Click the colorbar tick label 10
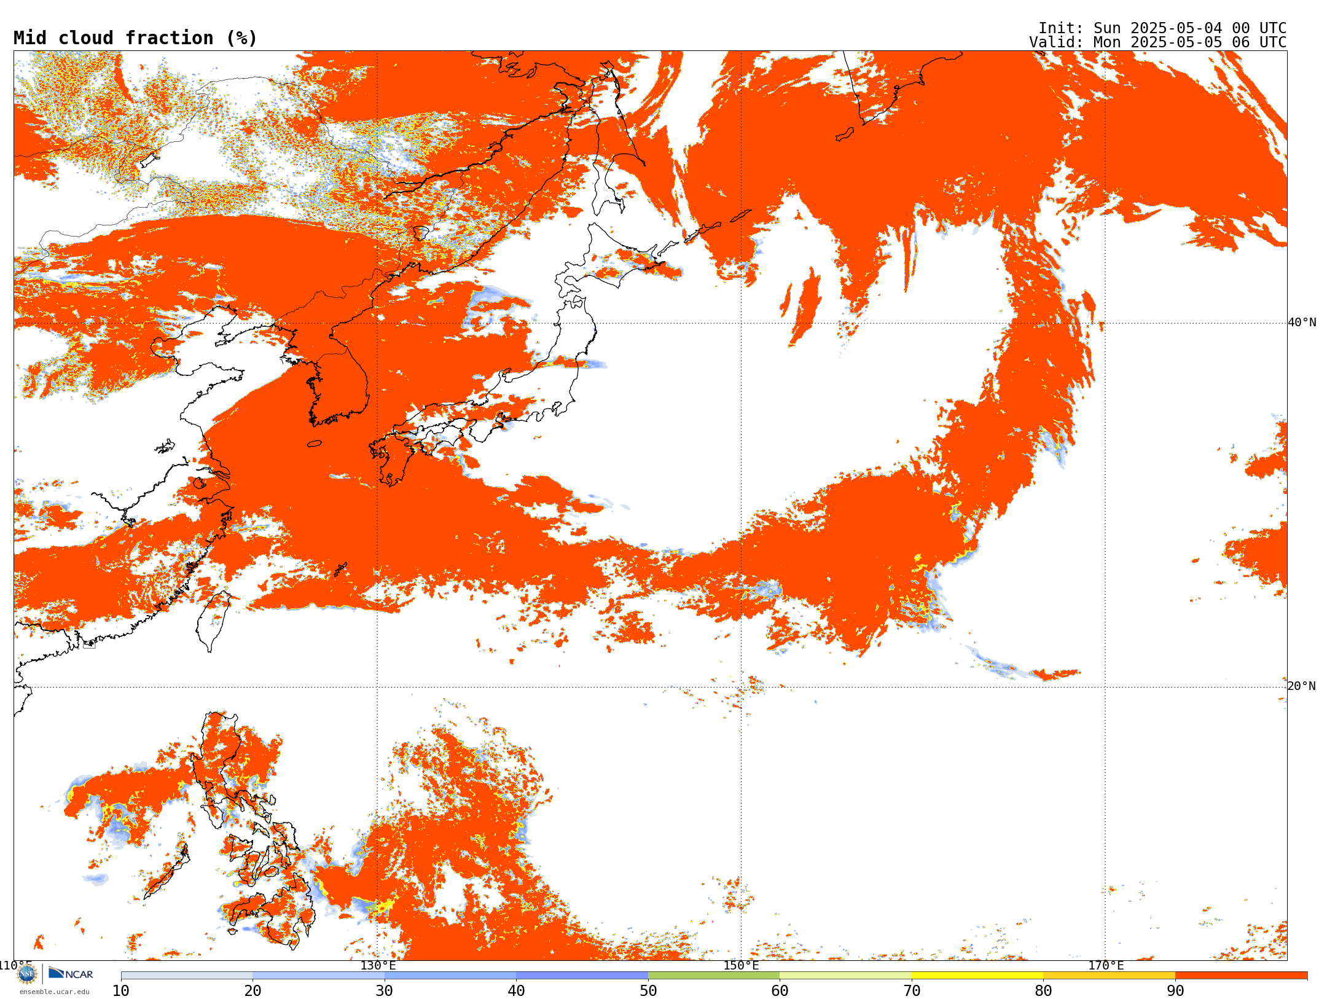This screenshot has height=999, width=1327. pyautogui.click(x=121, y=991)
